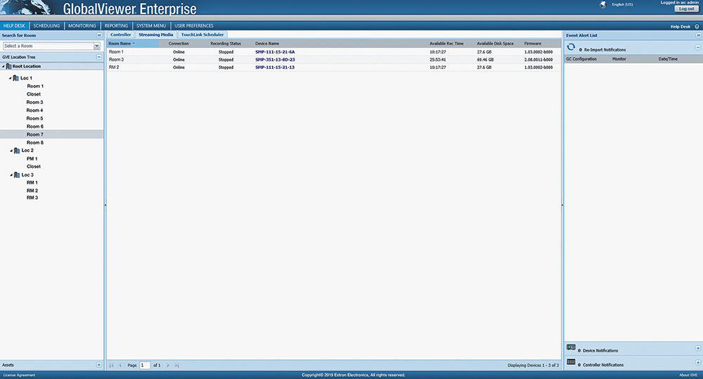Open the SCHEDULING menu

(46, 26)
